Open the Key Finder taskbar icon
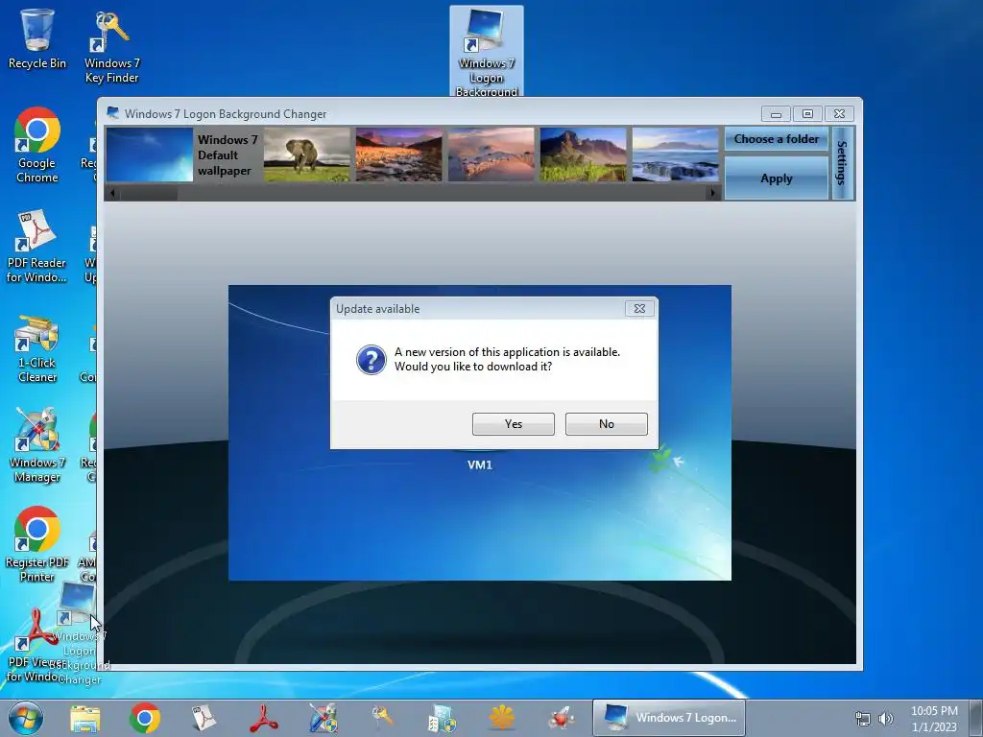Viewport: 983px width, 737px height. coord(382,716)
